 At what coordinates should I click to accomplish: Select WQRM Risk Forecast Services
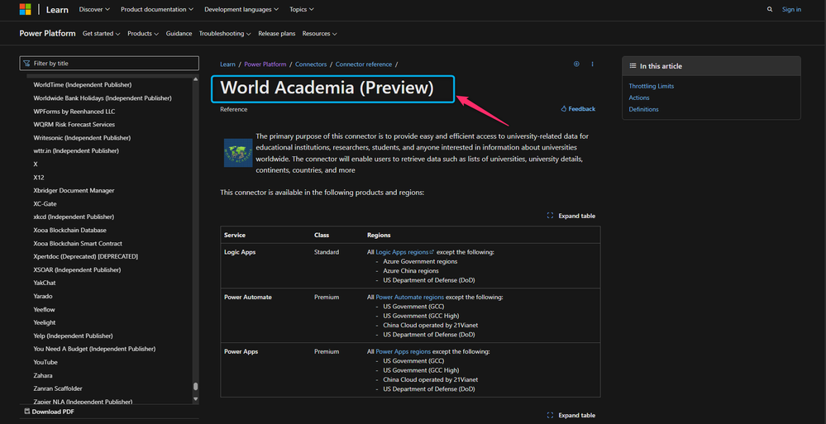(x=74, y=124)
